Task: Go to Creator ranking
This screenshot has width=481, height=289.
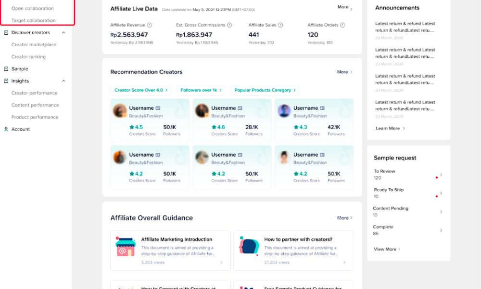Action: tap(28, 56)
